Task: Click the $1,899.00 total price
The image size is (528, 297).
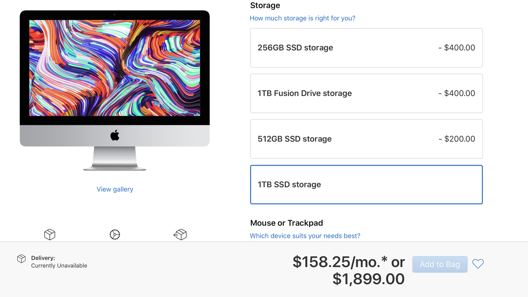Action: [368, 278]
